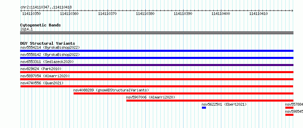Screen dimensions: 303x128
Task: Click the nsv6553311 (Sedlazeck2020) label
Action: point(47,62)
